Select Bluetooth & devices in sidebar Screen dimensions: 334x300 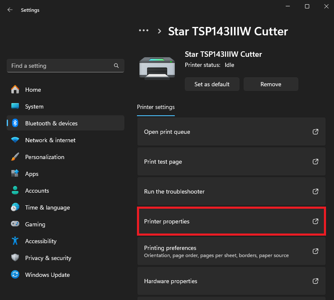tap(66, 123)
